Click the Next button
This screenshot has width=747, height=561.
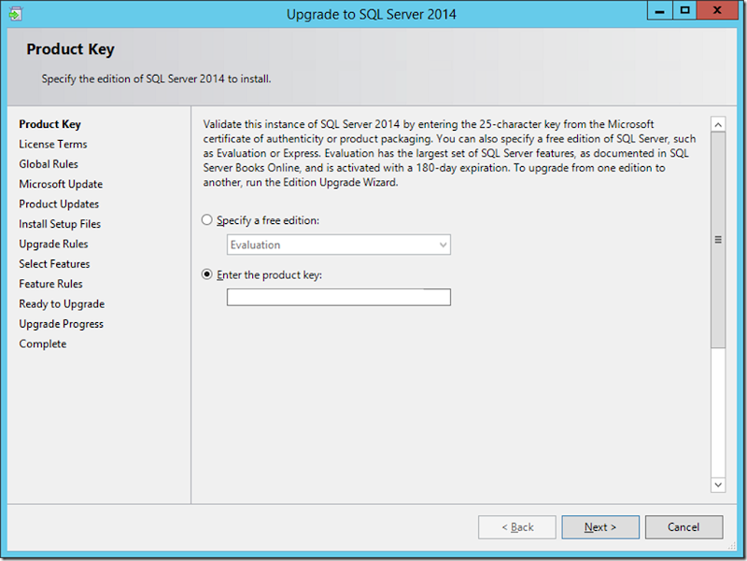point(600,527)
